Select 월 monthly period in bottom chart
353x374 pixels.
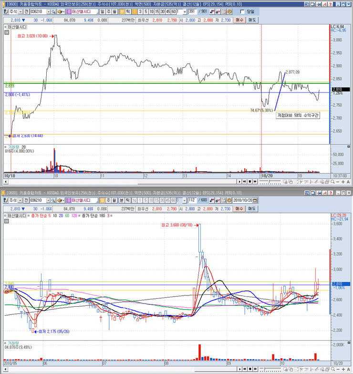coord(114,200)
